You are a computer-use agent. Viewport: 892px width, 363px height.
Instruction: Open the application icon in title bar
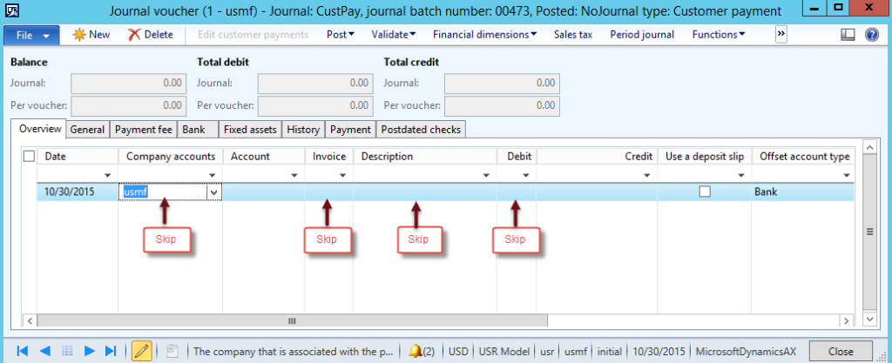[x=10, y=10]
